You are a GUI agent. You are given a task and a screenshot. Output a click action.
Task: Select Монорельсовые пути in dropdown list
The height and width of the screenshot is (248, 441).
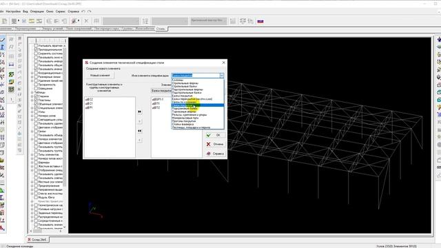pyautogui.click(x=198, y=118)
